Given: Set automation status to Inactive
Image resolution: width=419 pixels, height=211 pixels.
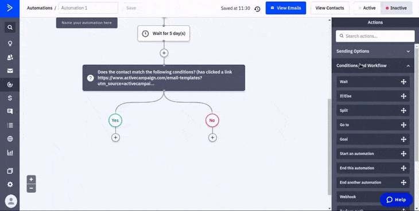Looking at the screenshot, I should (x=396, y=8).
